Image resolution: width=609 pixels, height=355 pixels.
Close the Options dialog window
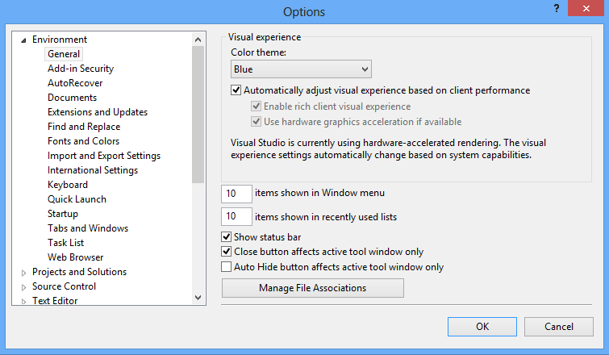click(x=586, y=8)
